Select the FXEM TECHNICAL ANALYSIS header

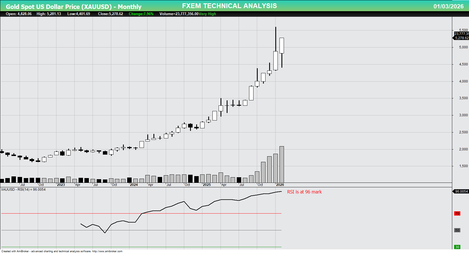click(x=229, y=5)
